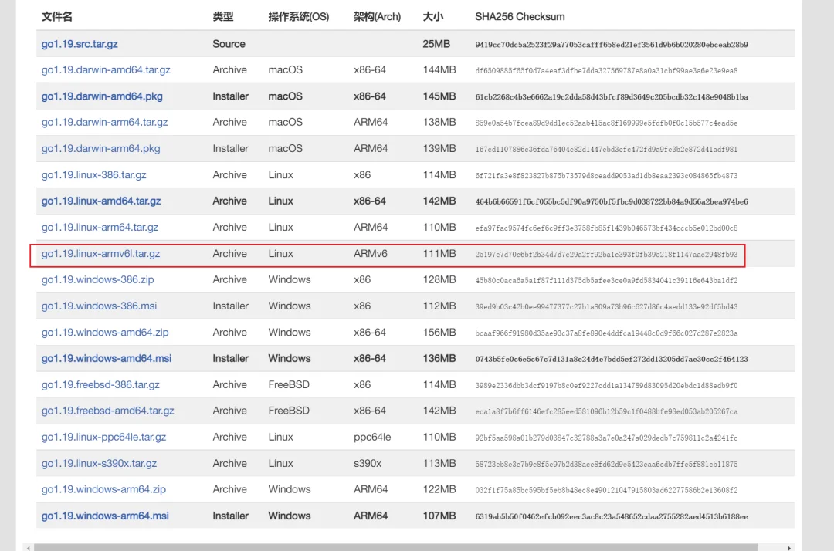834x551 pixels.
Task: Select checksum in windows-amd64.msi row
Action: [612, 359]
